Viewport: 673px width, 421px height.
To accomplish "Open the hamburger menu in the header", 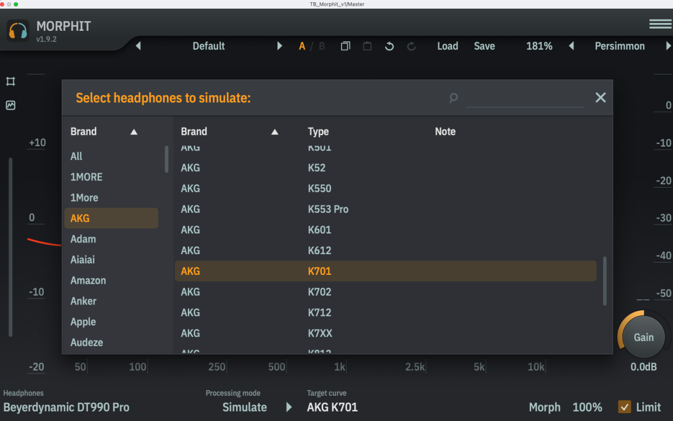I will (661, 24).
